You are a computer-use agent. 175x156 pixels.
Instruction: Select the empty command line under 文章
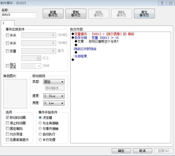tap(76, 45)
